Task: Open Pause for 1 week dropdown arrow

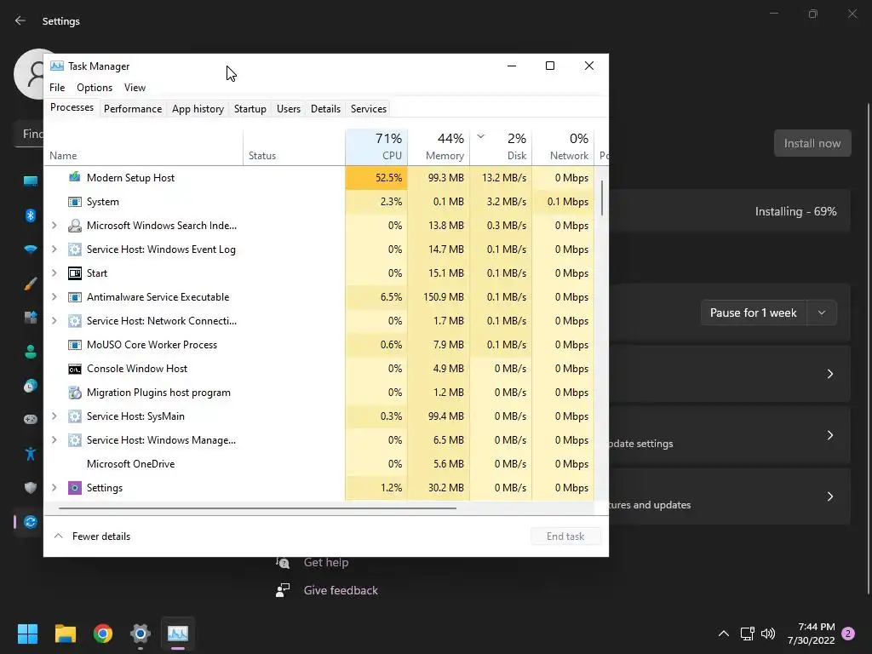Action: [x=822, y=313]
